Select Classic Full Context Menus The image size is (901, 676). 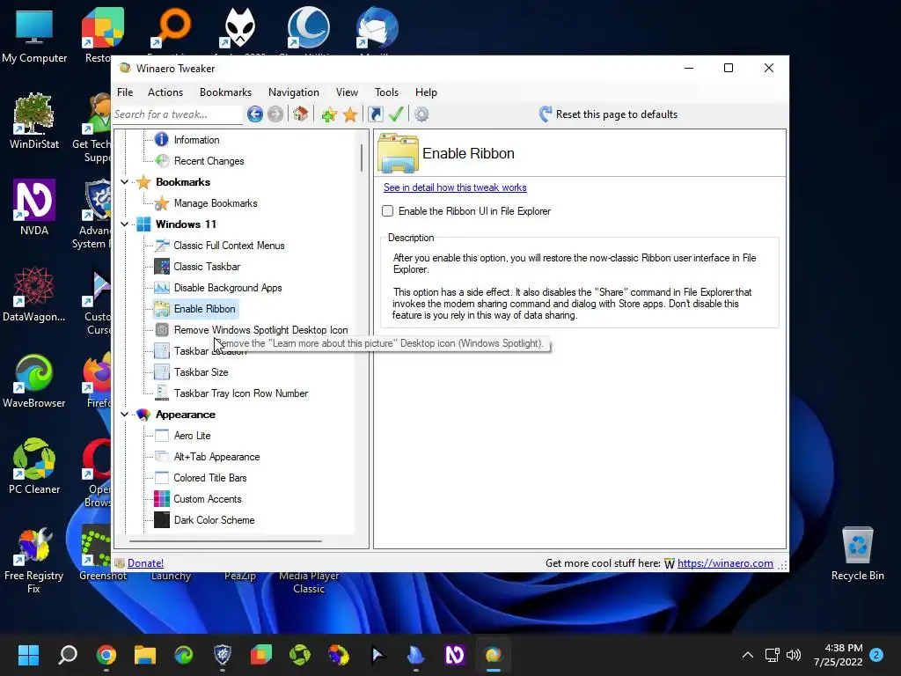pyautogui.click(x=230, y=246)
